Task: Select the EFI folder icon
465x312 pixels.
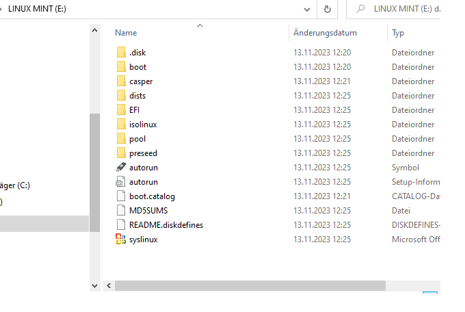Action: point(121,110)
